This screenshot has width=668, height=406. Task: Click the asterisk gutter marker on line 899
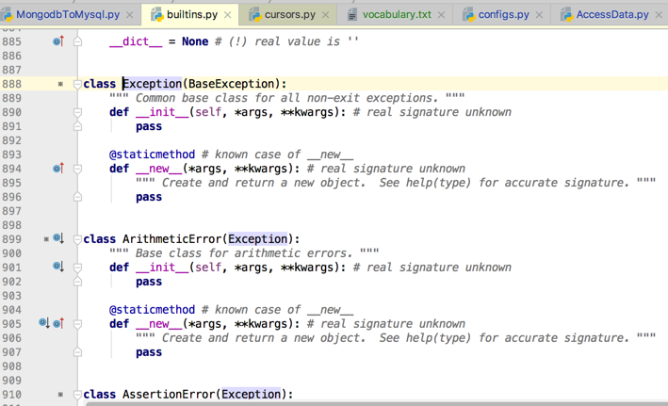tap(46, 239)
